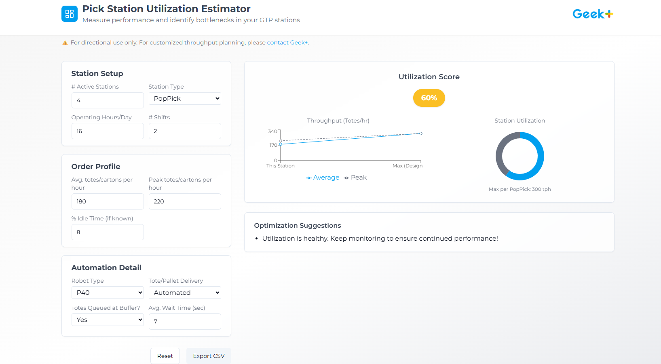Screen dimensions: 661x364
Task: Click the Station Utilization donut chart
Action: pos(520,156)
